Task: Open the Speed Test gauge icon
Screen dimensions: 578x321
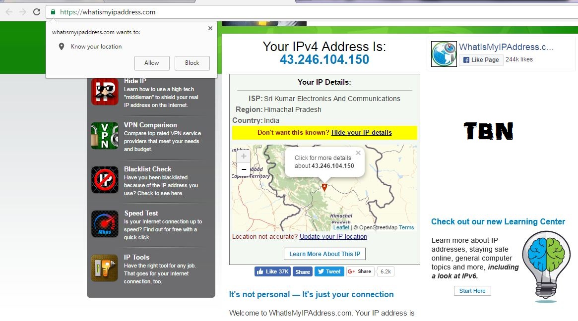Action: pos(105,224)
